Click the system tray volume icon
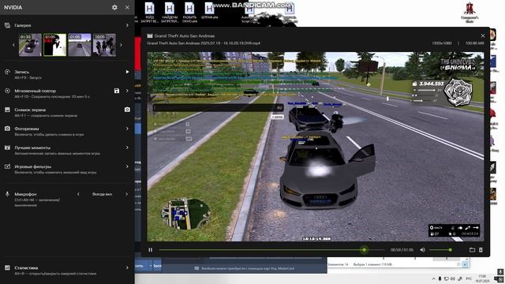This screenshot has width=505, height=284. pos(452,278)
